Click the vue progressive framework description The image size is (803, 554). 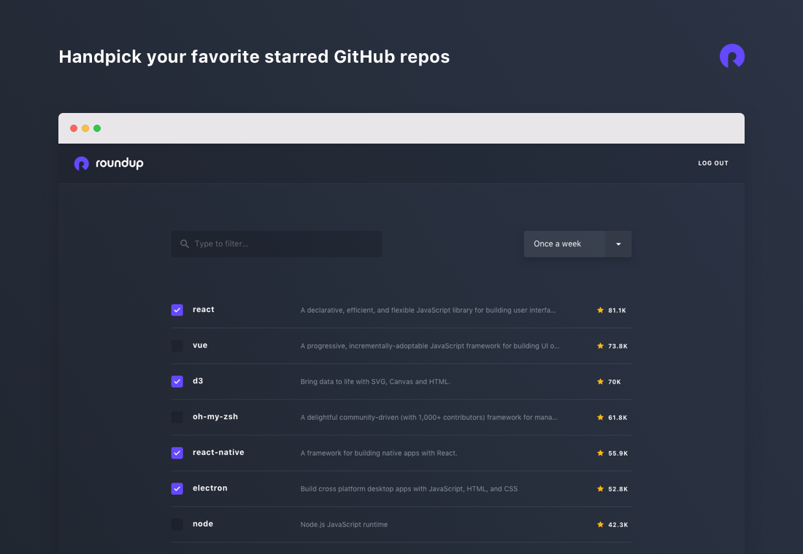[430, 346]
